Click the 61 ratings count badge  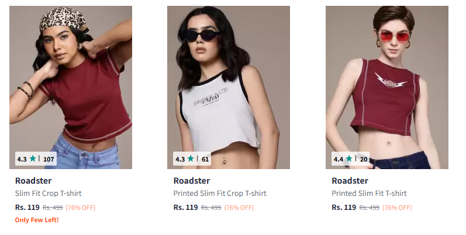pyautogui.click(x=205, y=159)
